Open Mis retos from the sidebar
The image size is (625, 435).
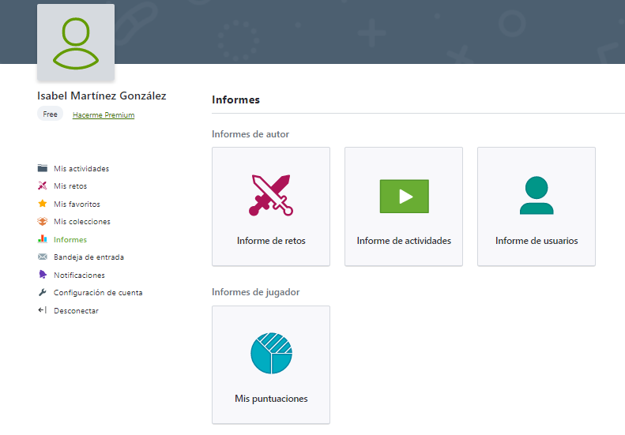pos(70,186)
